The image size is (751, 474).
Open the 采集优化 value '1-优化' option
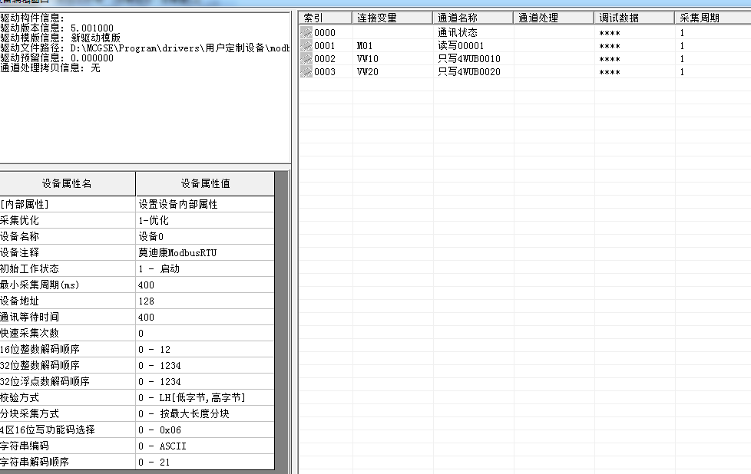[x=204, y=220]
